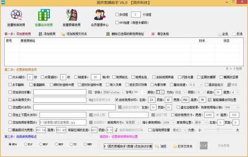Uncheck 去除视频水印 checkbox

[116, 100]
